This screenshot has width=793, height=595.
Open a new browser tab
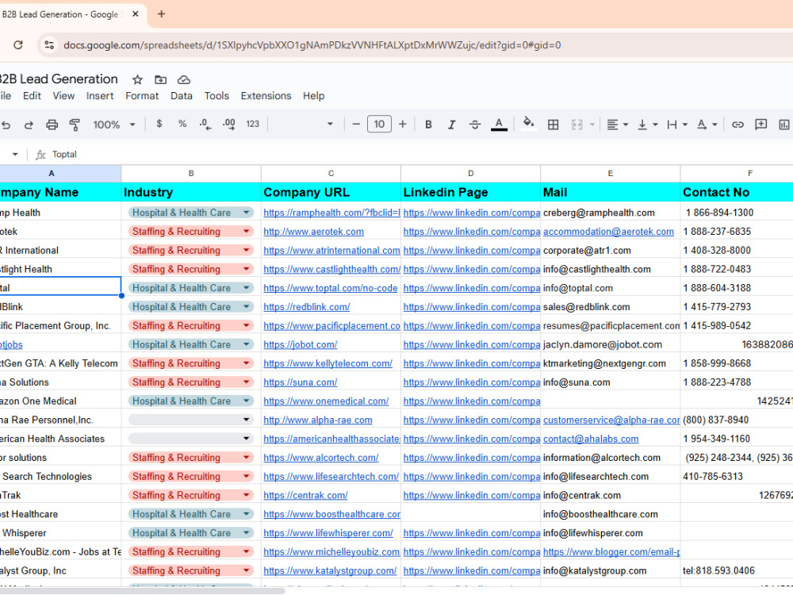coord(161,14)
